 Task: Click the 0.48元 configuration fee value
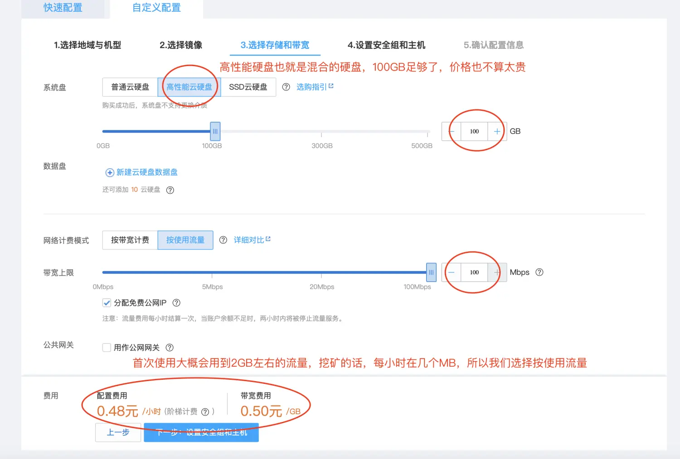tap(117, 411)
